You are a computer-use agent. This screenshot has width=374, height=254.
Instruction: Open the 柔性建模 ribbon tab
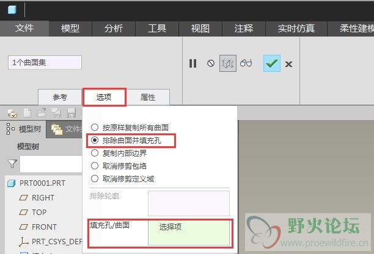[x=351, y=29]
